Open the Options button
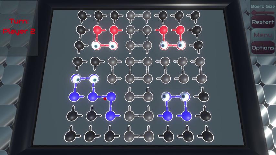 [x=263, y=48]
